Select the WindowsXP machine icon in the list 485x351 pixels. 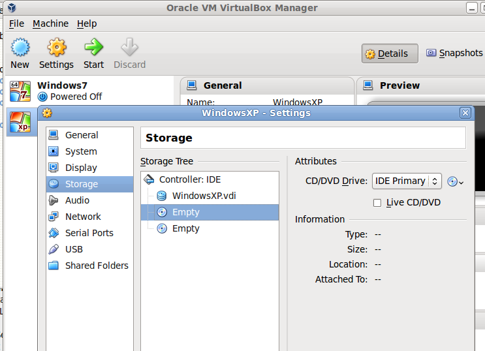tap(20, 122)
